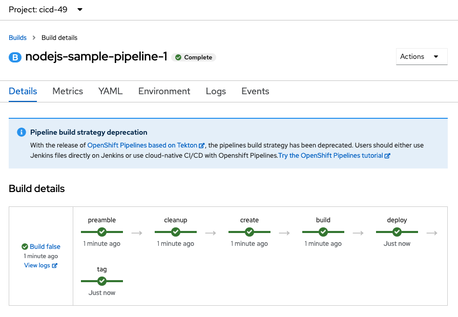458x317 pixels.
Task: Click the deploy stage label
Action: [x=397, y=220]
